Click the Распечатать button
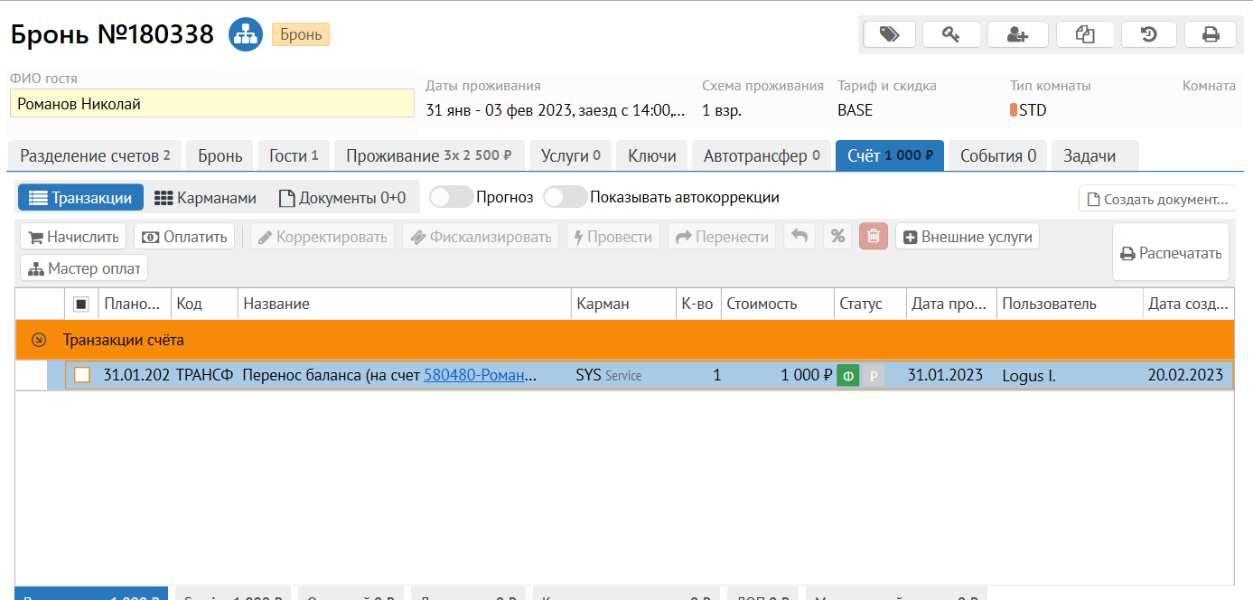Screen dimensions: 1253x600 pos(1171,253)
